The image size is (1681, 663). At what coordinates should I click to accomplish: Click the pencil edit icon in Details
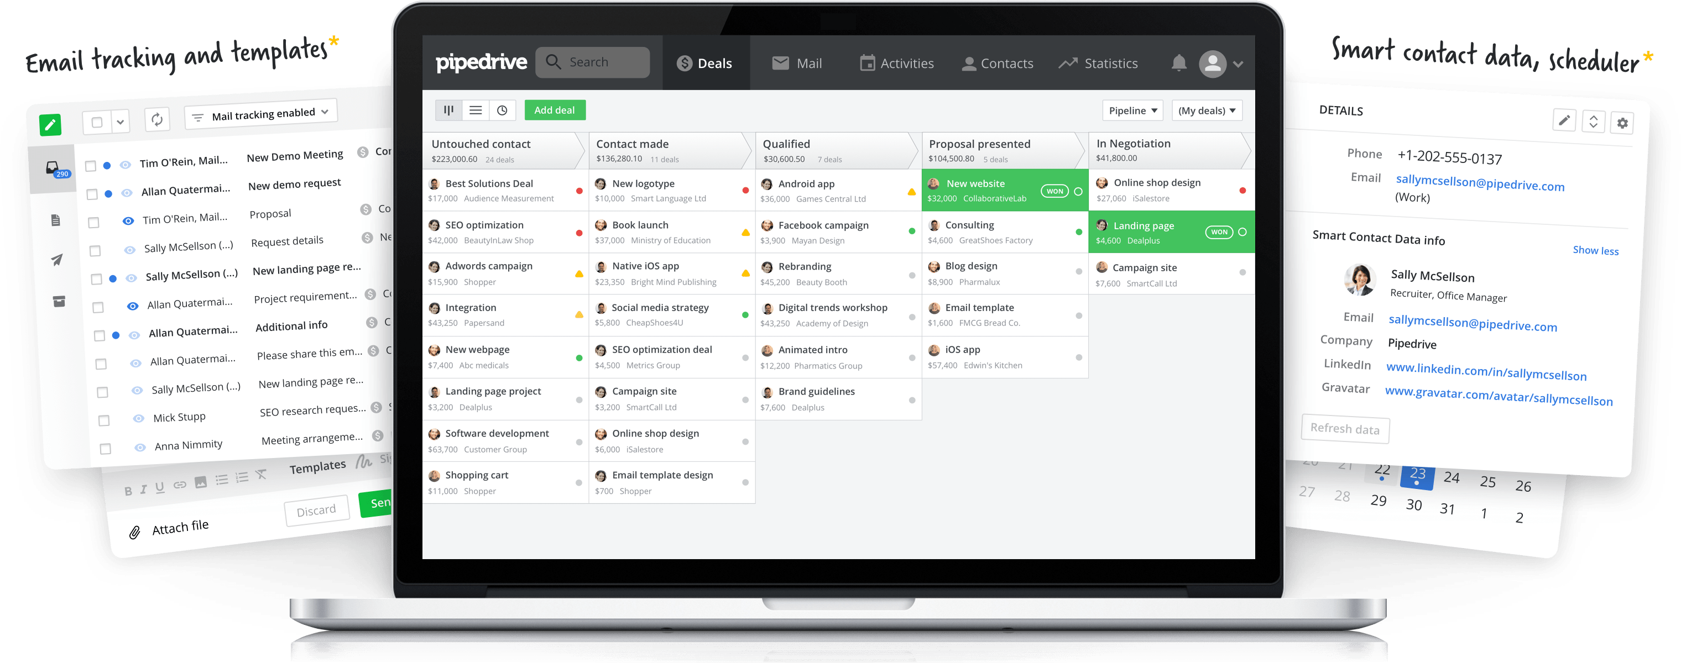[x=1564, y=120]
